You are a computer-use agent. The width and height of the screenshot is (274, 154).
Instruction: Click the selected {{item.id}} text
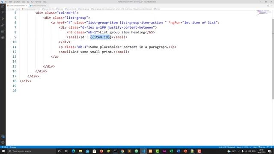(x=101, y=37)
